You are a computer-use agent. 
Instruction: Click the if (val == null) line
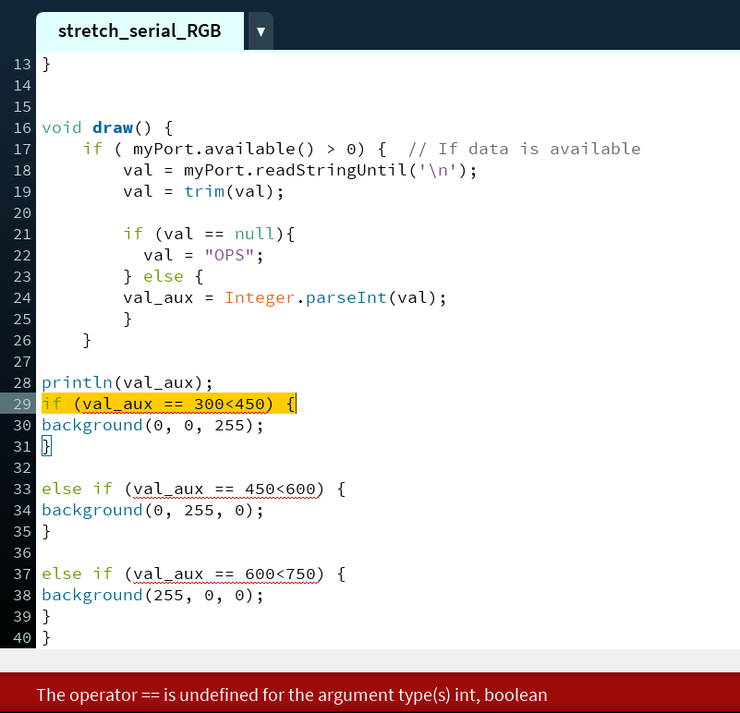point(209,234)
